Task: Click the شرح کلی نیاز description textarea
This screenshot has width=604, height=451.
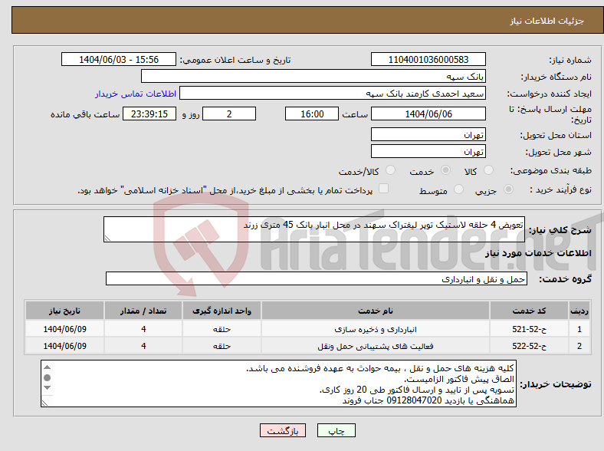Action: 314,229
